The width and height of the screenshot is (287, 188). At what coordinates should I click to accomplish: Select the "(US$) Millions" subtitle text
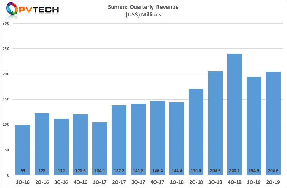pyautogui.click(x=143, y=14)
